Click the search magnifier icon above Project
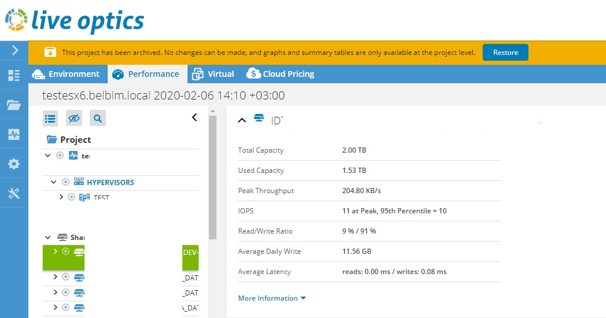 (x=98, y=118)
